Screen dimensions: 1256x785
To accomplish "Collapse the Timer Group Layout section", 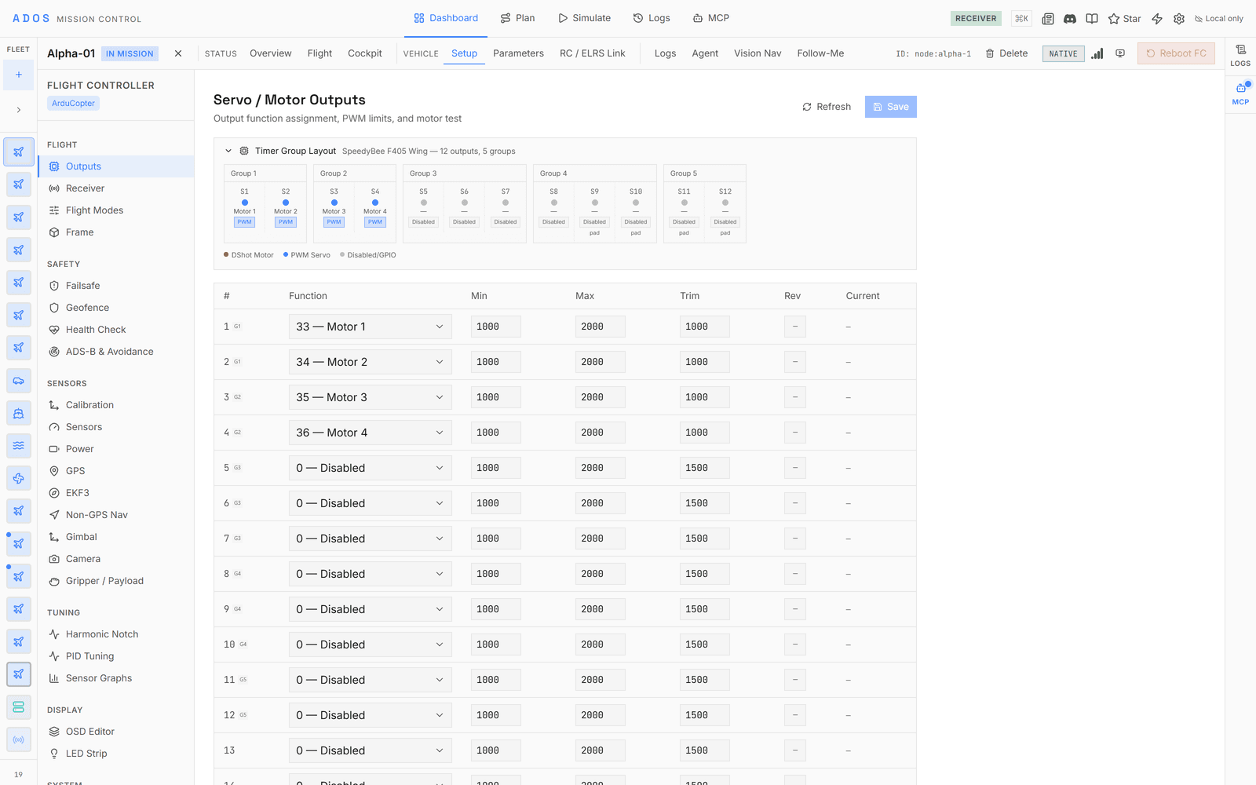I will pos(228,151).
